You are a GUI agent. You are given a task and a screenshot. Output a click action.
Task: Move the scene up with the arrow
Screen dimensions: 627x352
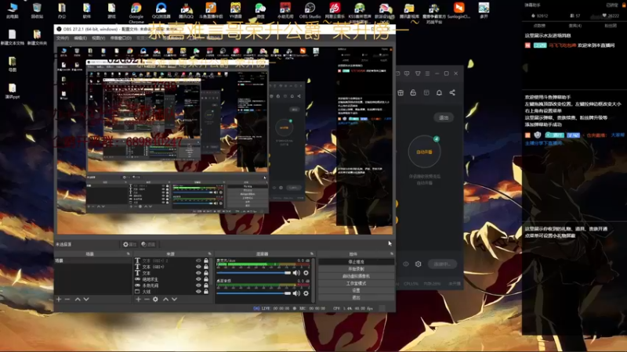(x=78, y=299)
